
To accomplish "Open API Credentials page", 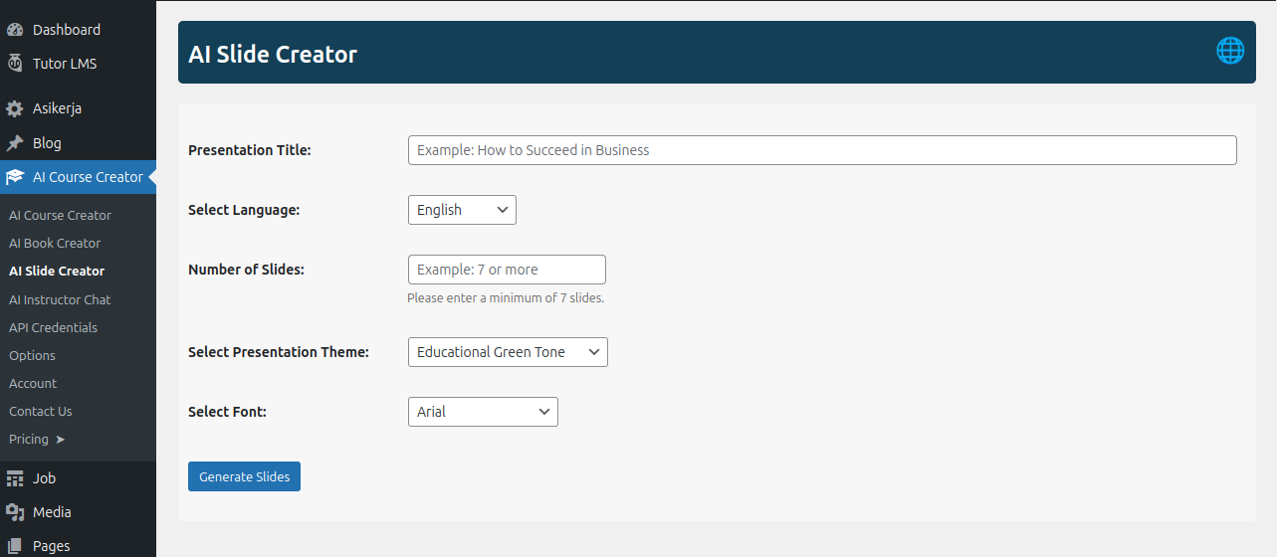I will (x=53, y=327).
